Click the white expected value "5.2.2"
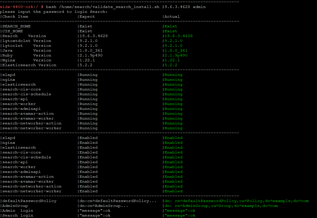 [86, 65]
